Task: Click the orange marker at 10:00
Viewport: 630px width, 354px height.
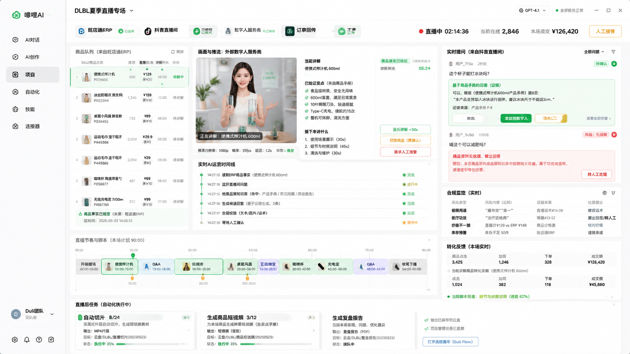Action: coord(132,278)
